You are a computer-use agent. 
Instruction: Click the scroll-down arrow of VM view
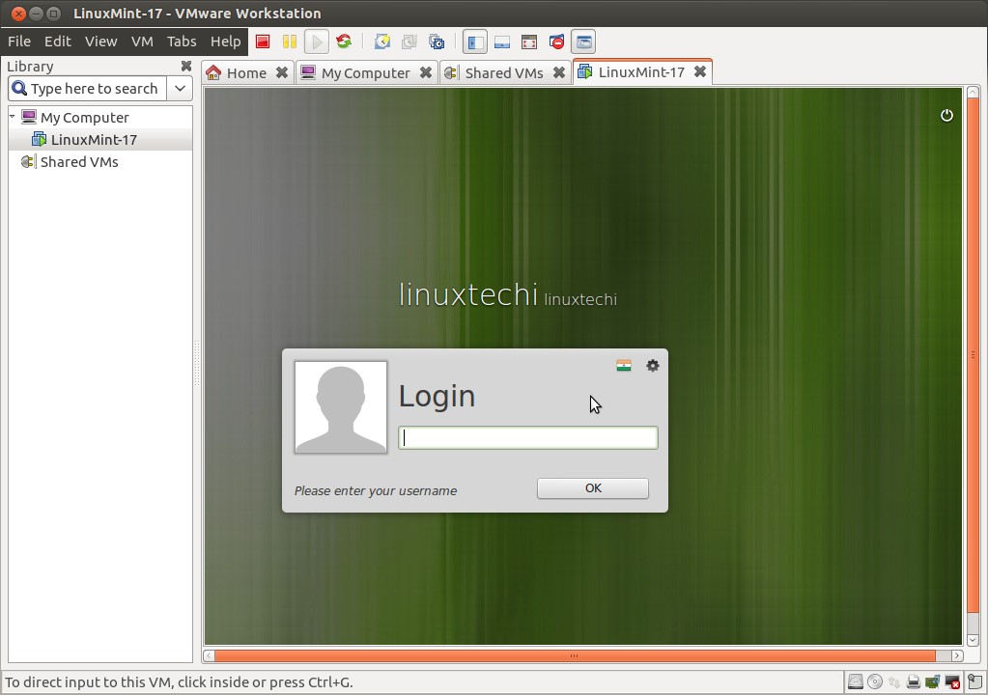pyautogui.click(x=973, y=640)
